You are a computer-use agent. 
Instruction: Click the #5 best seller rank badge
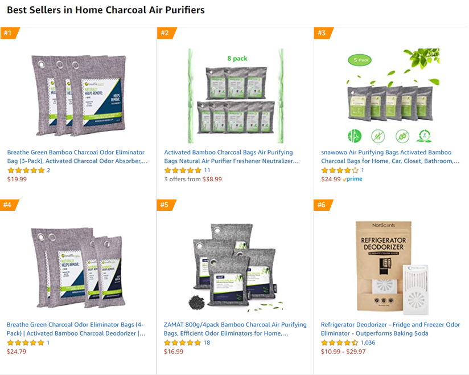[166, 205]
